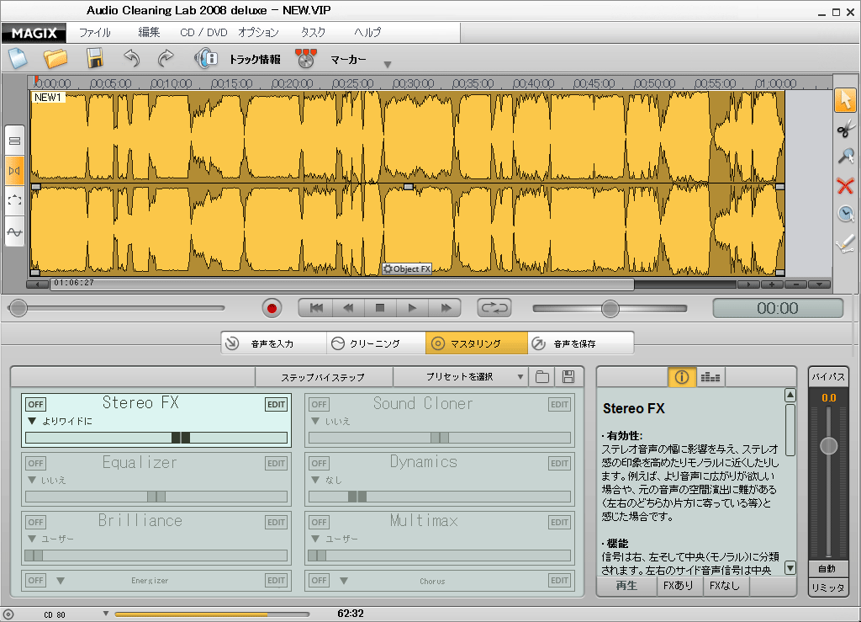
Task: Select the clock time-stretch tool
Action: pyautogui.click(x=846, y=214)
